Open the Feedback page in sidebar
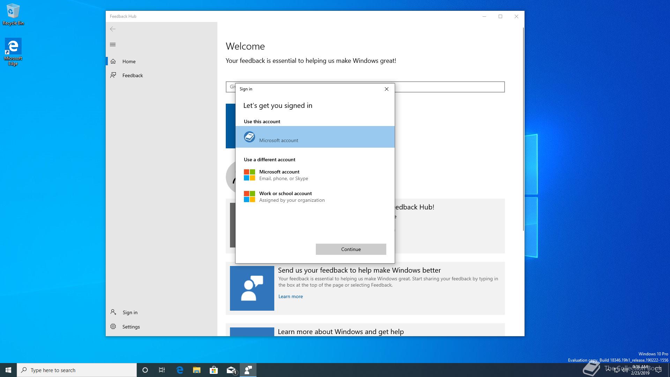 click(x=162, y=75)
